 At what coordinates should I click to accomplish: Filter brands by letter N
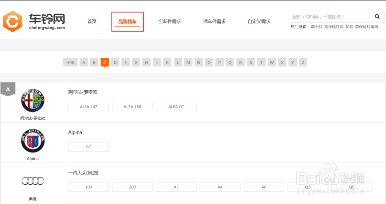[x=199, y=63]
